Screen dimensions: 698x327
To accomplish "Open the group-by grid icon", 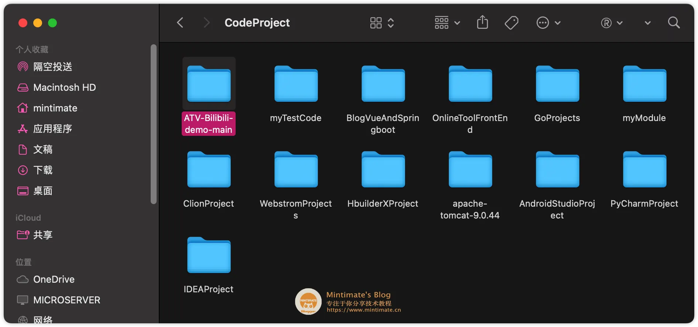I will 442,23.
